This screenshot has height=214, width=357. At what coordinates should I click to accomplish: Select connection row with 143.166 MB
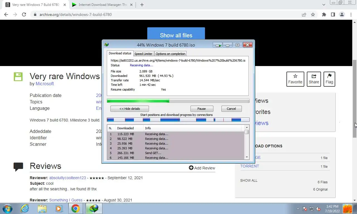(176, 158)
